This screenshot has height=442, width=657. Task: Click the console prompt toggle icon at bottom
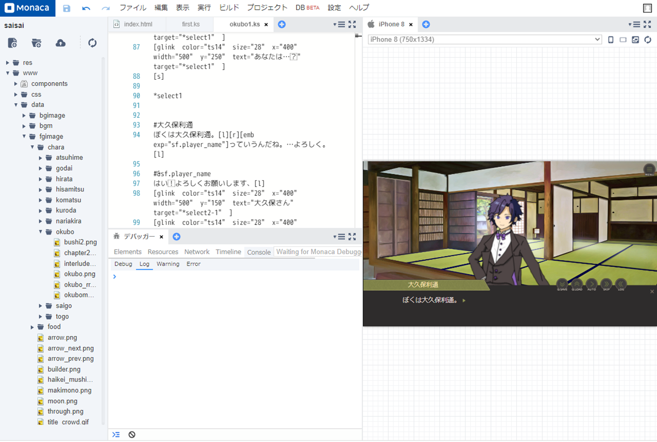pyautogui.click(x=116, y=435)
